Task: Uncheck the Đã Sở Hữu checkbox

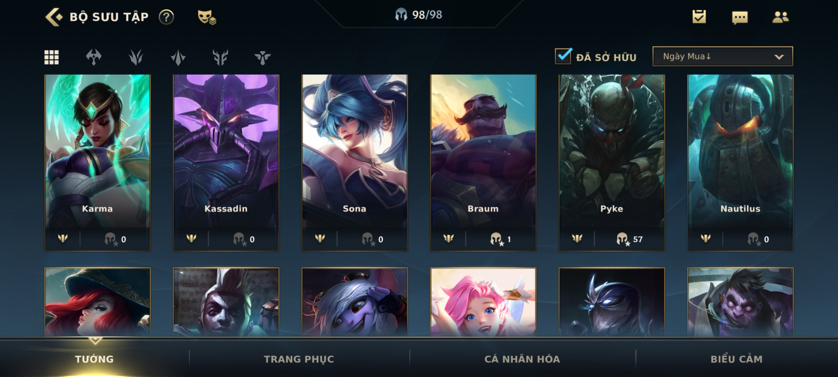Action: coord(564,56)
